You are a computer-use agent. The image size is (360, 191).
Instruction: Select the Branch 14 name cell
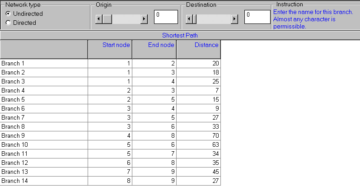click(44, 181)
